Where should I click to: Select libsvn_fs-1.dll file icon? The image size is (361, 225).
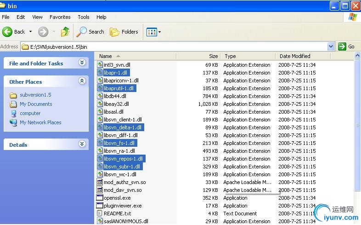coord(100,143)
